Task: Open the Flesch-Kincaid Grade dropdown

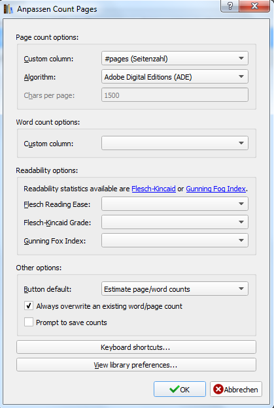Action: [175, 222]
